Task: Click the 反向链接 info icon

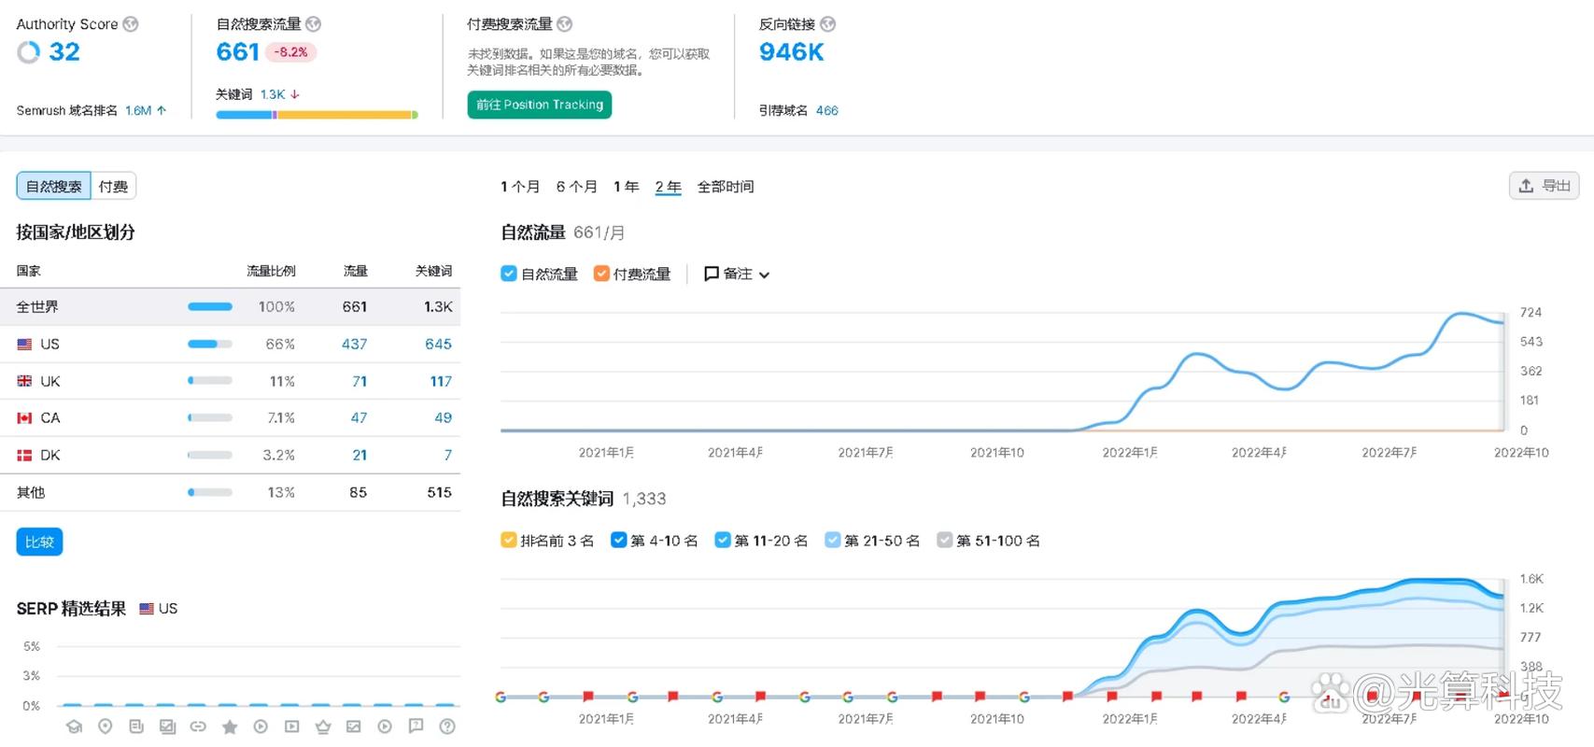Action: coord(827,24)
